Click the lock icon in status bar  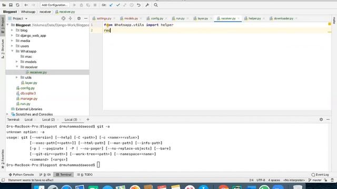[325, 180]
